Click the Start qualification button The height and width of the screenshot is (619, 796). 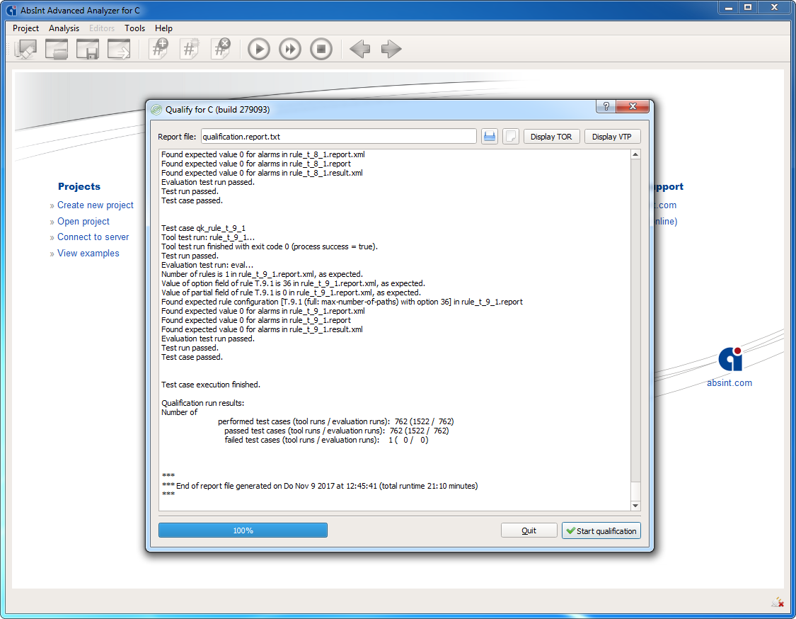pos(601,530)
